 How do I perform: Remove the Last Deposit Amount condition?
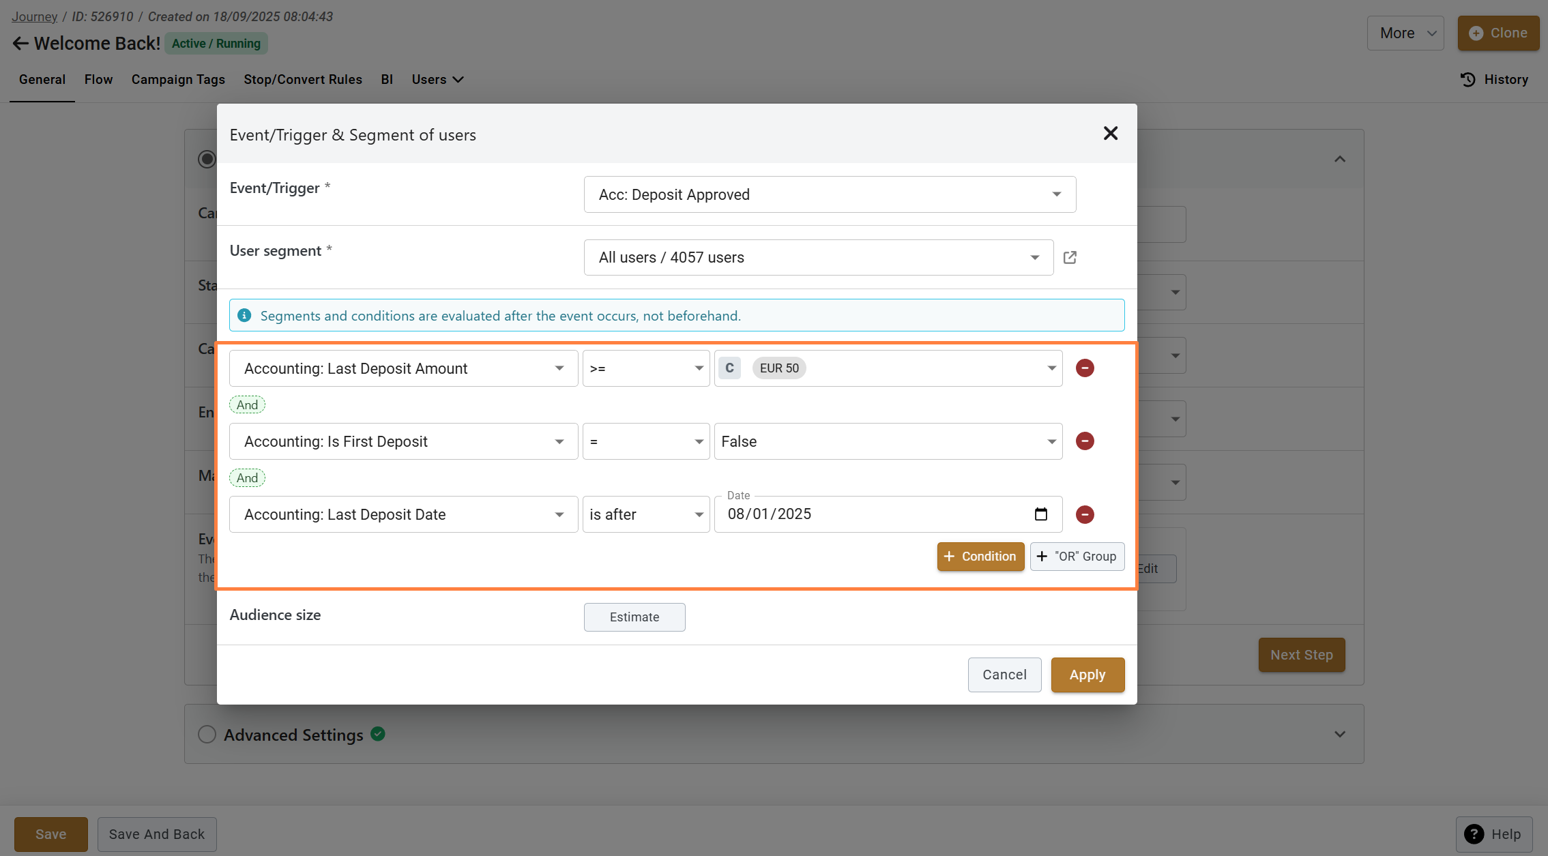pos(1085,368)
